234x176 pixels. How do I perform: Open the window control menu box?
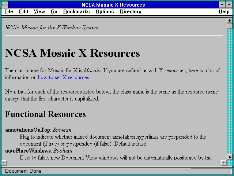(5, 5)
